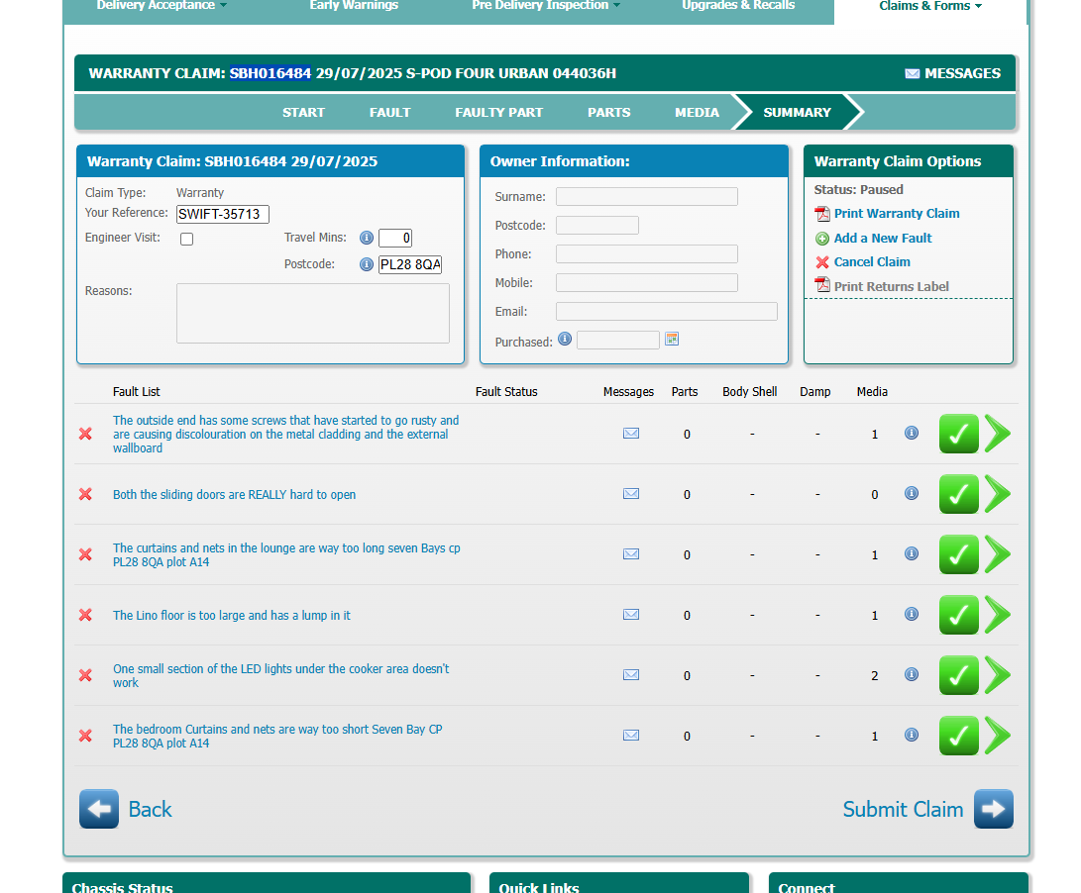Toggle the Engineer Visit checkbox
Viewport: 1081px width, 893px height.
coord(187,240)
